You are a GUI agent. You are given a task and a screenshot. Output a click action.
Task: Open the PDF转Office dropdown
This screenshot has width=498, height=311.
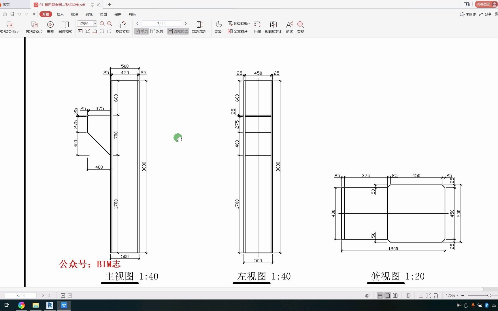pyautogui.click(x=10, y=27)
